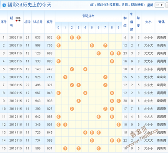This screenshot has height=153, width=168.
Task: Click 大小 value 小大大 in row 2012115
Action: (148, 117)
